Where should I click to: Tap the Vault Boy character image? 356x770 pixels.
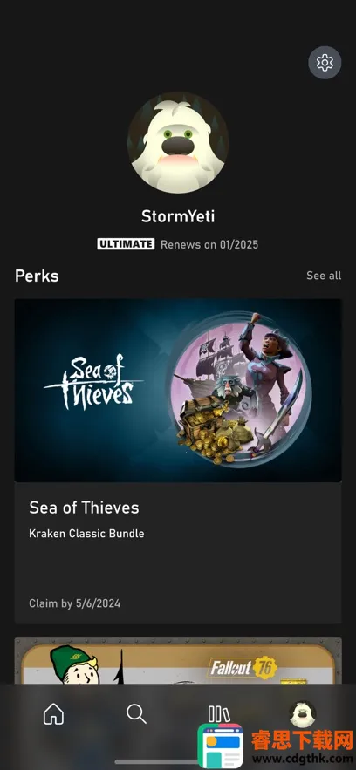[x=75, y=664]
